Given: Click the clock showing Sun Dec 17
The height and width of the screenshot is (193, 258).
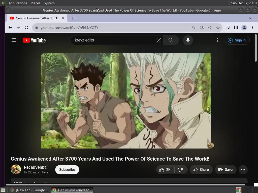Looking at the screenshot, I should (x=244, y=3).
